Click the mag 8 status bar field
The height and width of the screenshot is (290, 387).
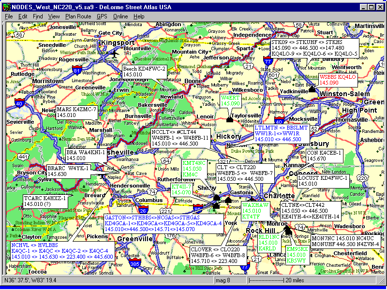230,280
